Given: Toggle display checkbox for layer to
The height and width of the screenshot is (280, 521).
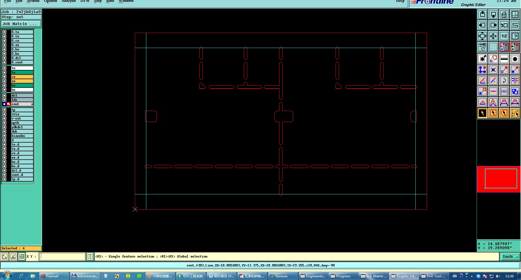Looking at the screenshot, I should [4, 68].
